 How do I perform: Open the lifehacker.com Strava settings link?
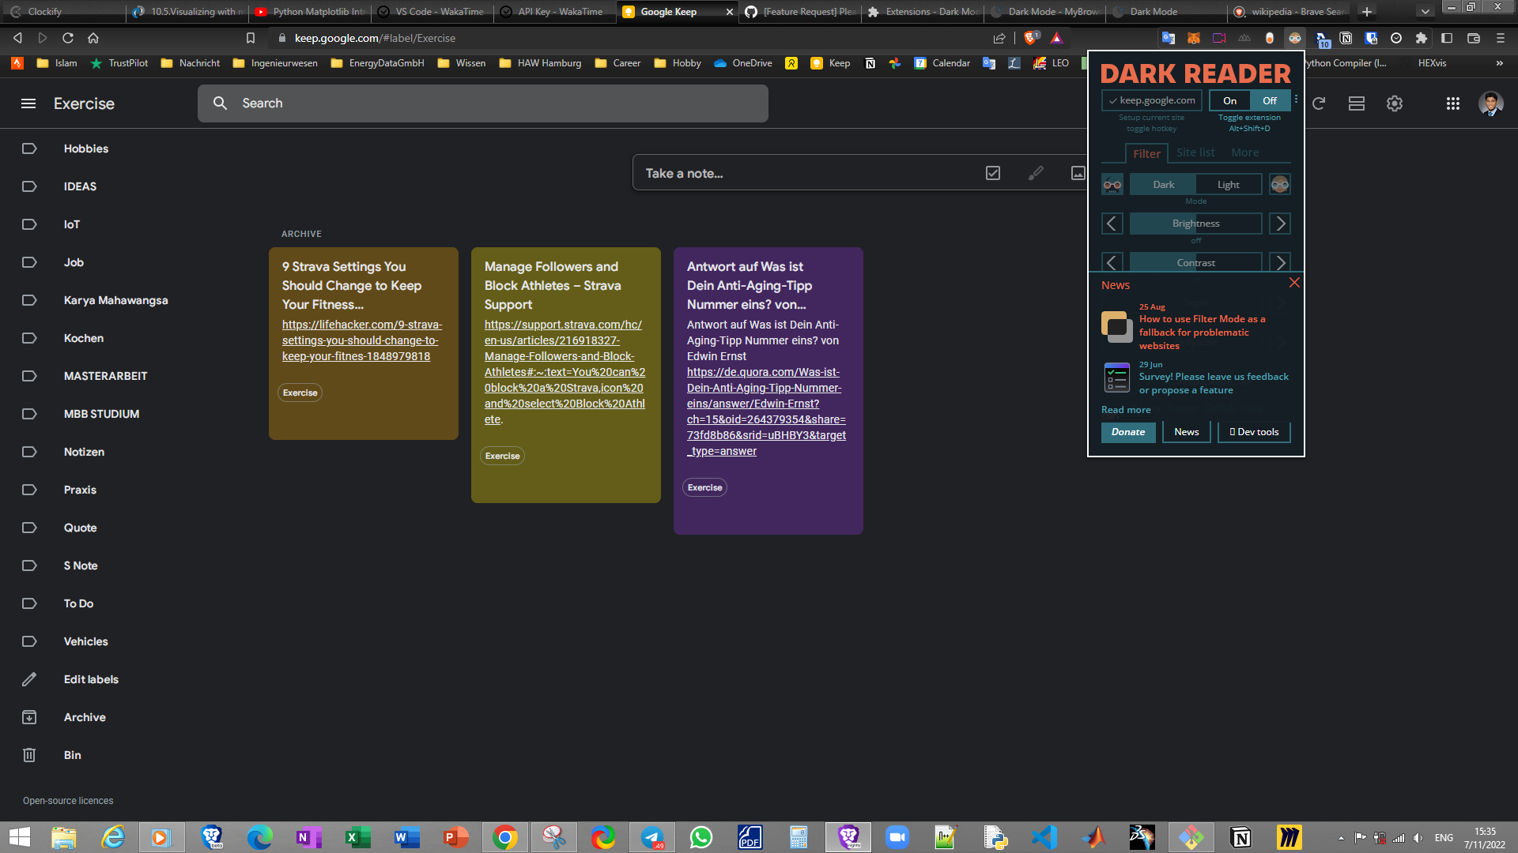pyautogui.click(x=361, y=340)
